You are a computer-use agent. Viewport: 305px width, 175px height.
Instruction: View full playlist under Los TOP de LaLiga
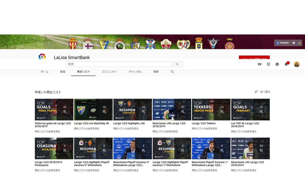(244, 131)
